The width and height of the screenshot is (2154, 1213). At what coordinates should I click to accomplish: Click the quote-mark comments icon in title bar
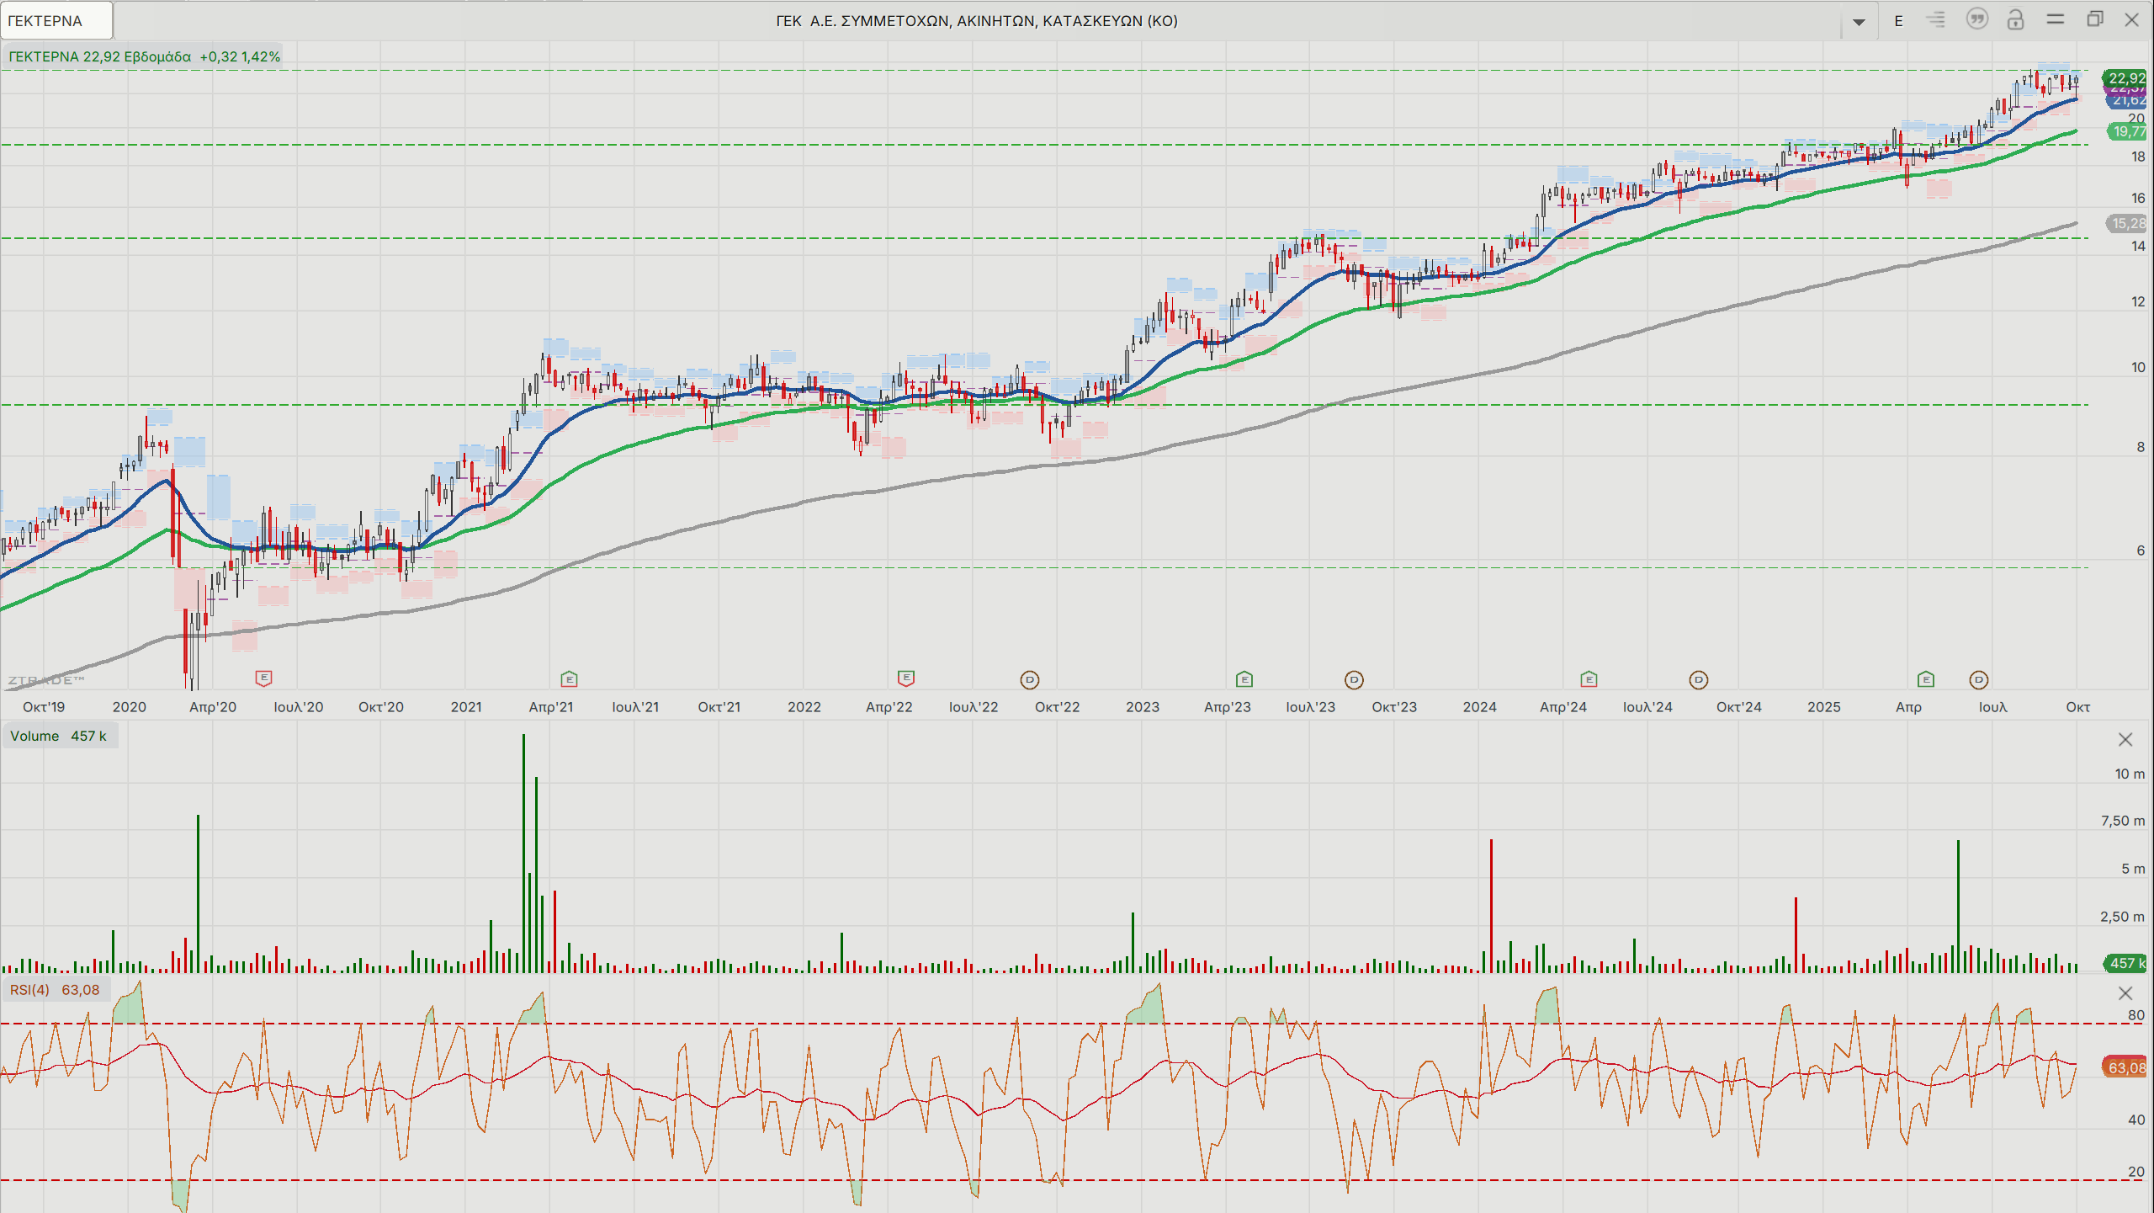[x=1976, y=19]
